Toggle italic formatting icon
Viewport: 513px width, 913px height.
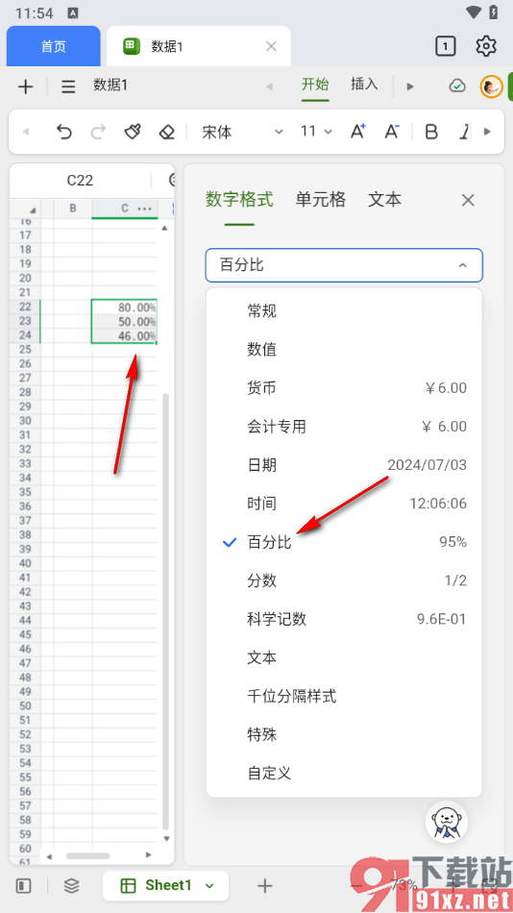(464, 133)
